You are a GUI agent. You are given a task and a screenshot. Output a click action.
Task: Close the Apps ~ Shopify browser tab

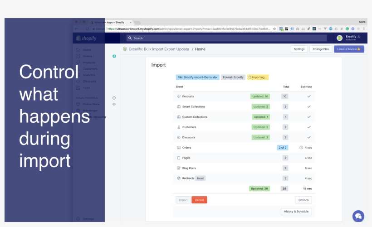(131, 22)
